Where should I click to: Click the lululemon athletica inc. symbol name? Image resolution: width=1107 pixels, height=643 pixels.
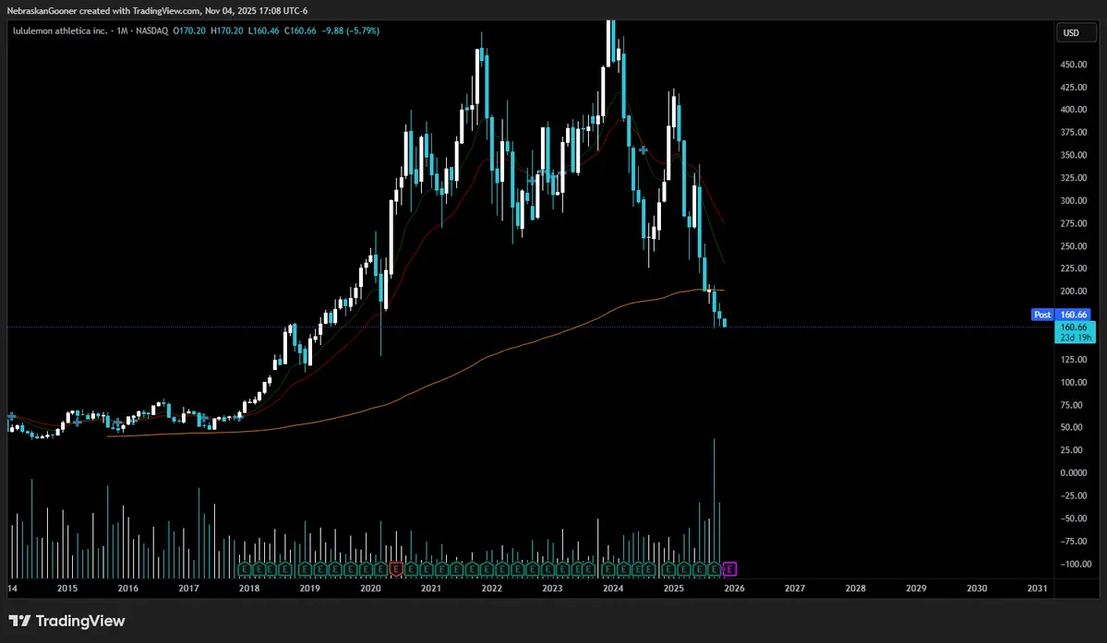pos(60,31)
